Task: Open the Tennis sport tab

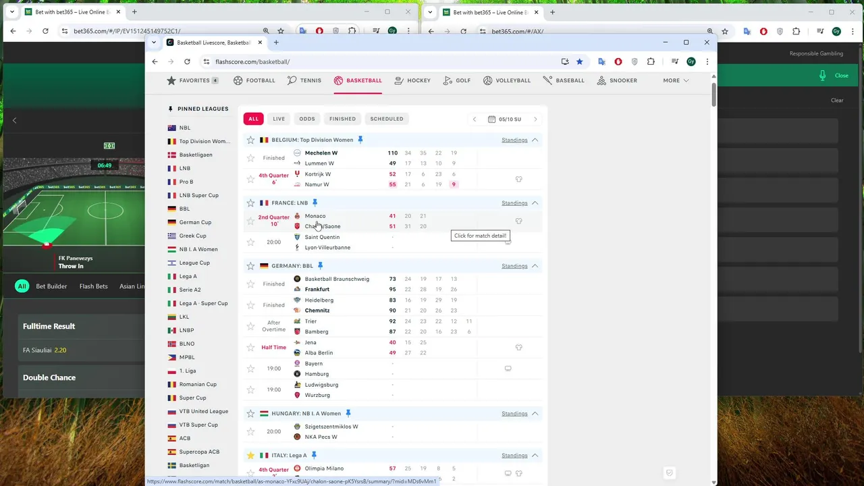Action: click(304, 80)
